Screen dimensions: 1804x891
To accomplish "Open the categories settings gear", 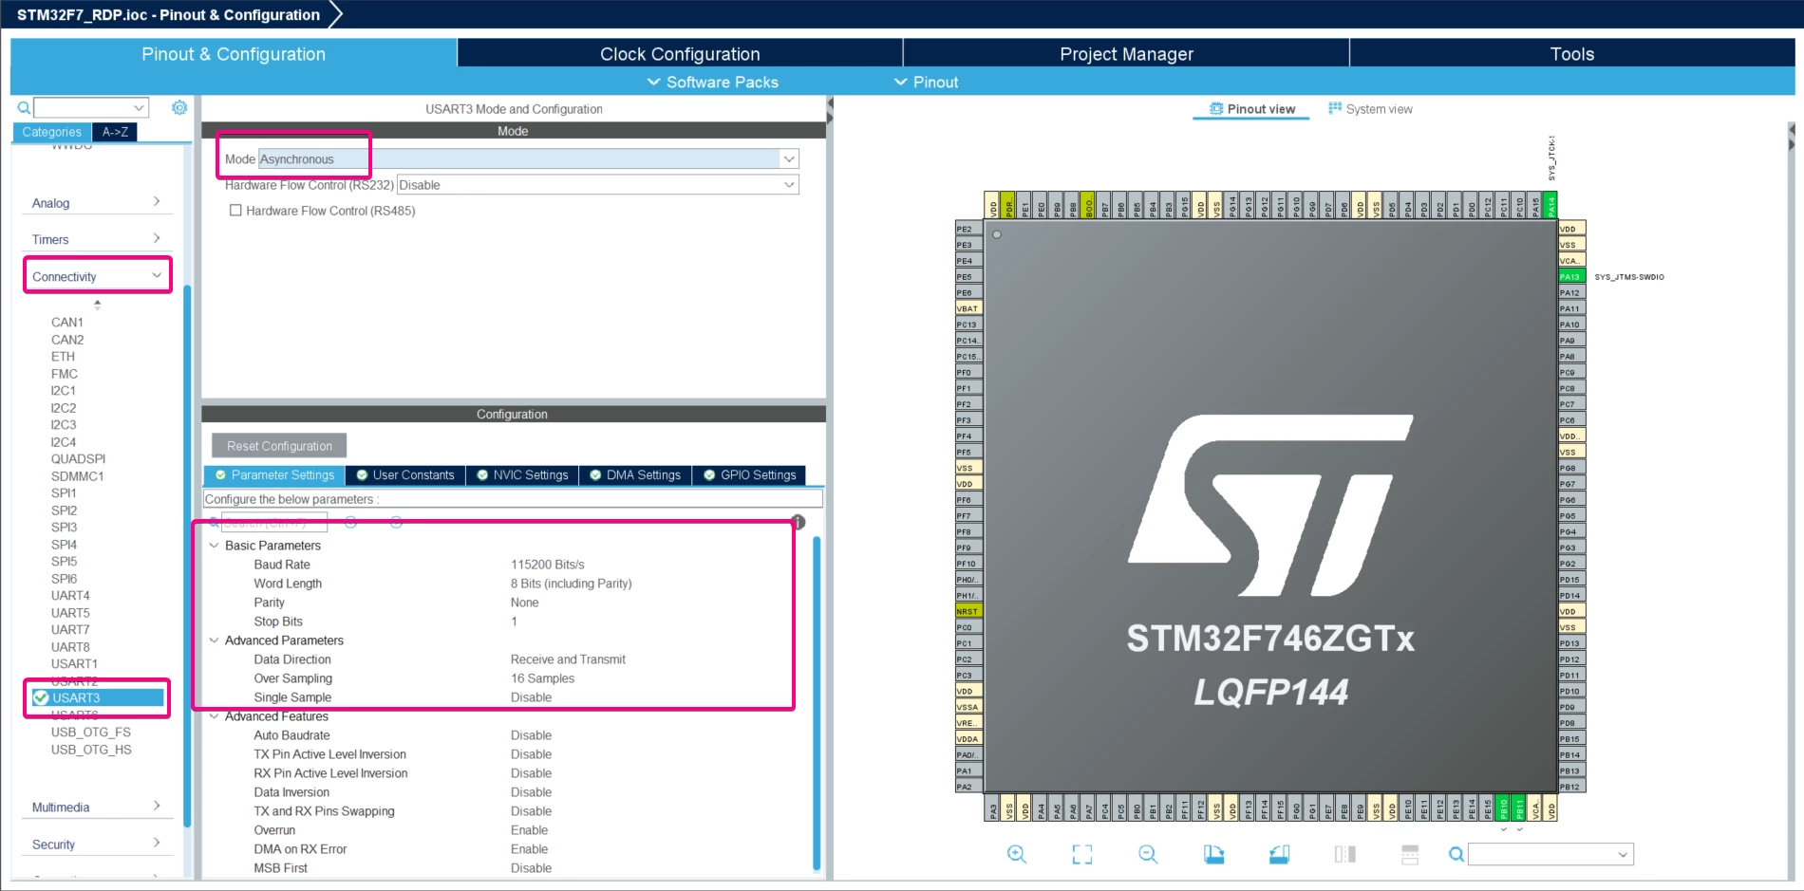I will click(179, 107).
